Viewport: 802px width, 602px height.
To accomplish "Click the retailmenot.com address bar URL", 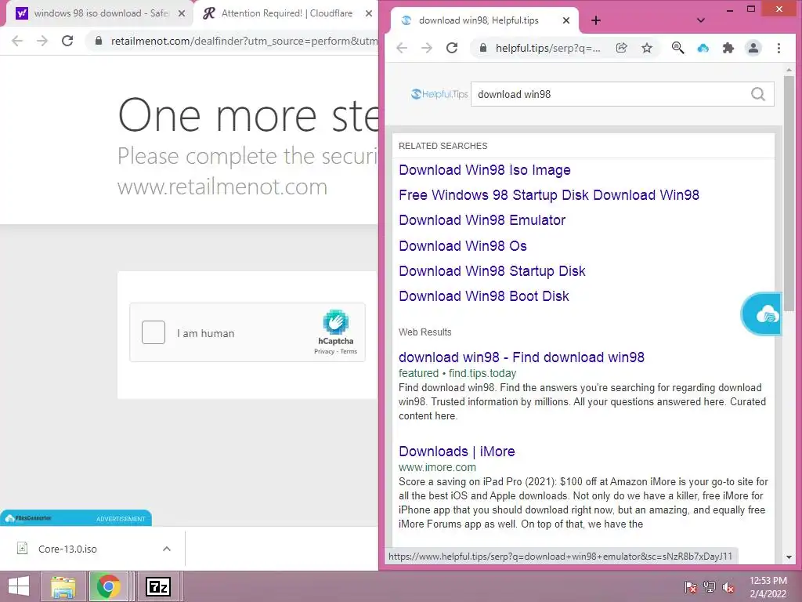I will click(x=244, y=41).
